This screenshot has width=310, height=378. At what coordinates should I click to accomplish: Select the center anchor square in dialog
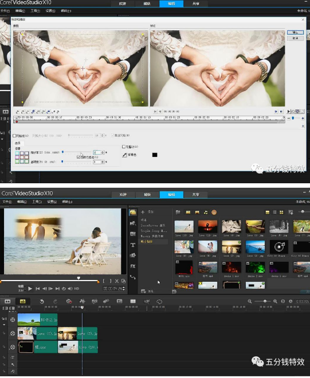point(22,157)
